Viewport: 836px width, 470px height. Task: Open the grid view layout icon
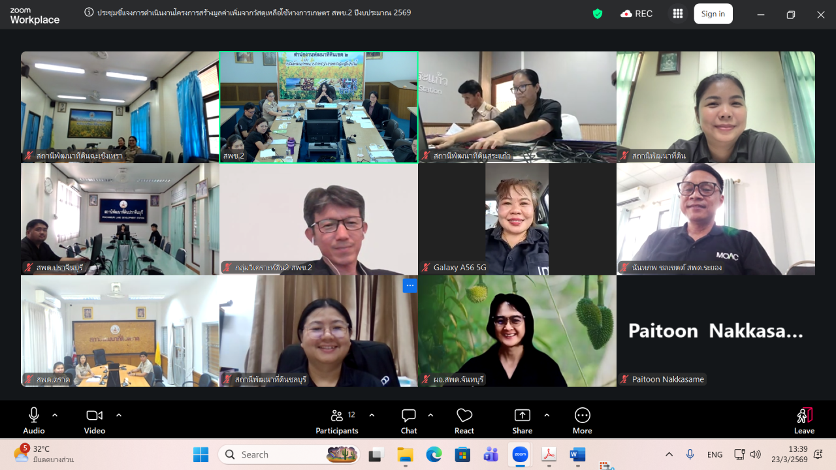677,14
